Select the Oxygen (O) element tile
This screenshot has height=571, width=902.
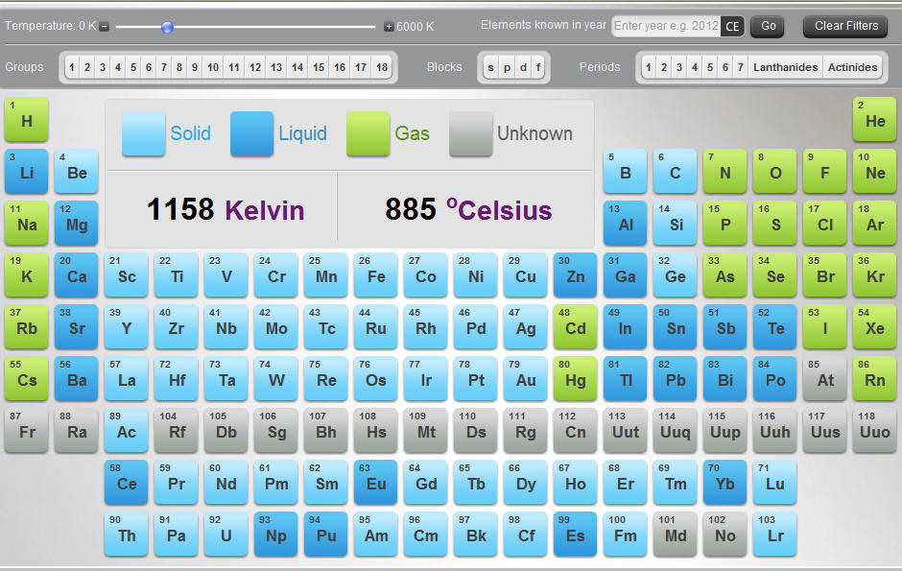tap(775, 172)
